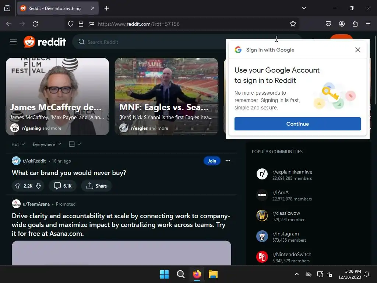Open the Windows Start menu
This screenshot has width=377, height=283.
click(x=165, y=274)
